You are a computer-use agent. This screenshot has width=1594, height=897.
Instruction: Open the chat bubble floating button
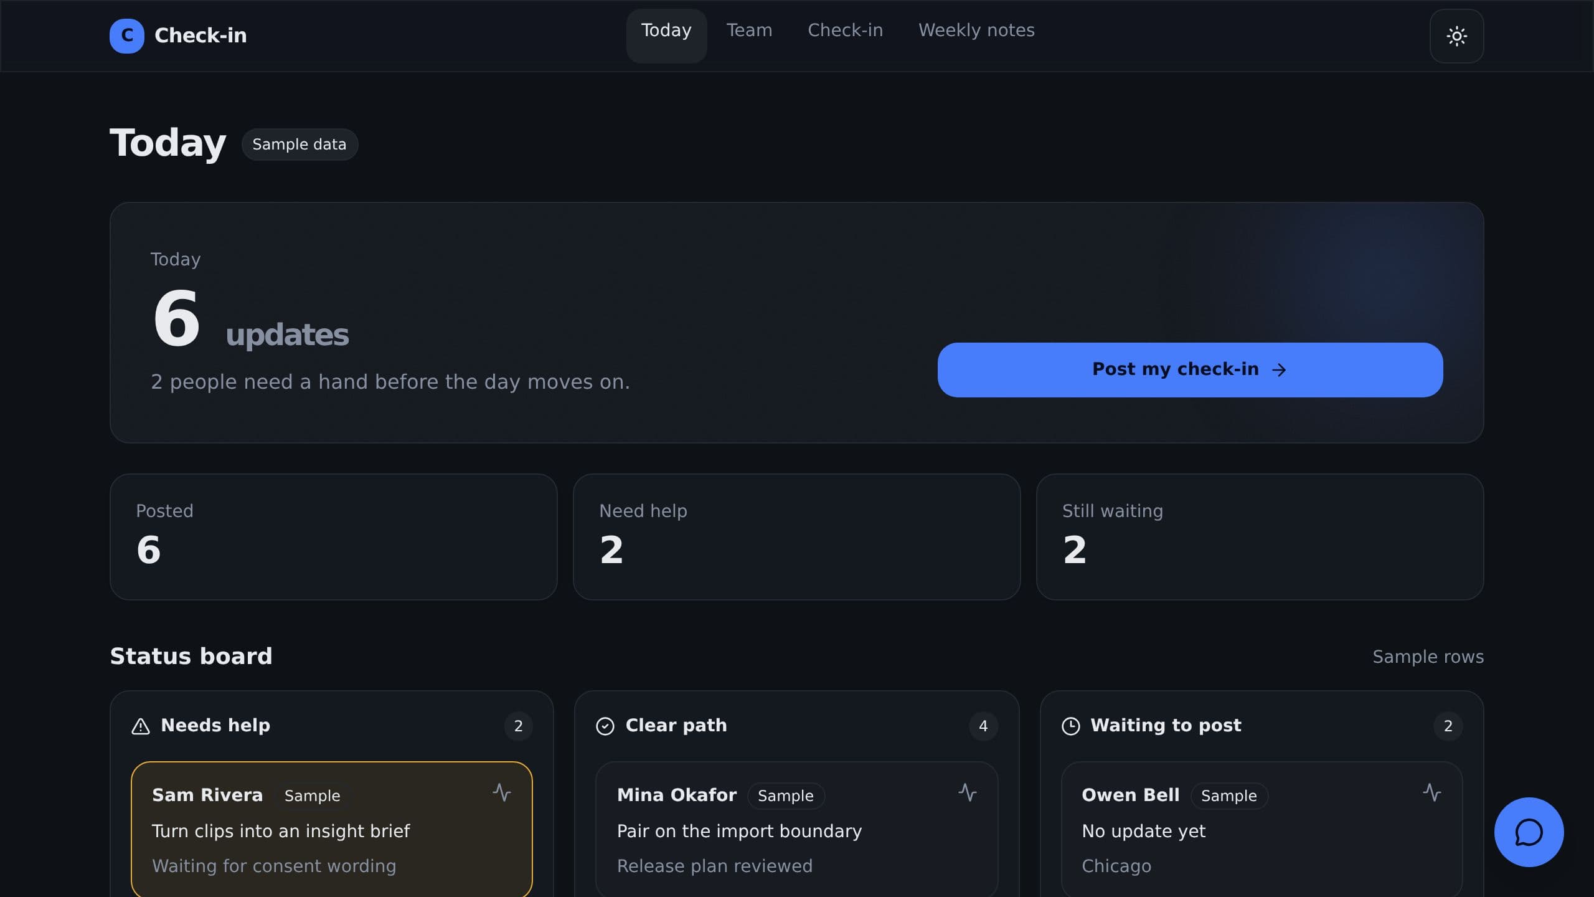tap(1529, 832)
